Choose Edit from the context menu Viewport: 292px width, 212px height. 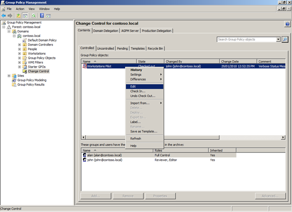pos(133,86)
